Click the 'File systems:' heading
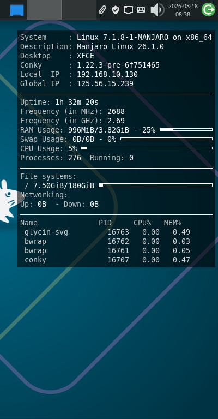The height and width of the screenshot is (419, 218). [x=49, y=176]
